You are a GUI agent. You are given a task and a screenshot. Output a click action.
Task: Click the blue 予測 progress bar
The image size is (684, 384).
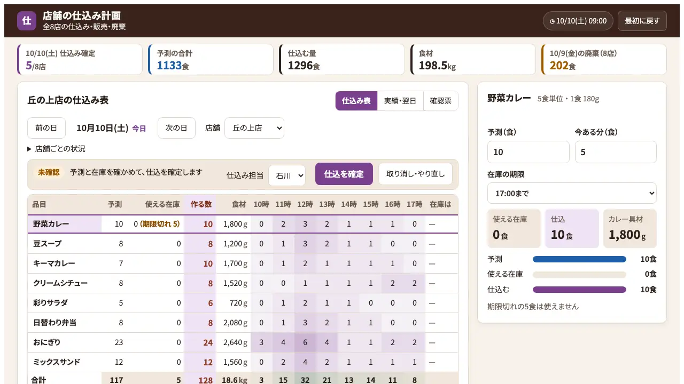click(579, 259)
